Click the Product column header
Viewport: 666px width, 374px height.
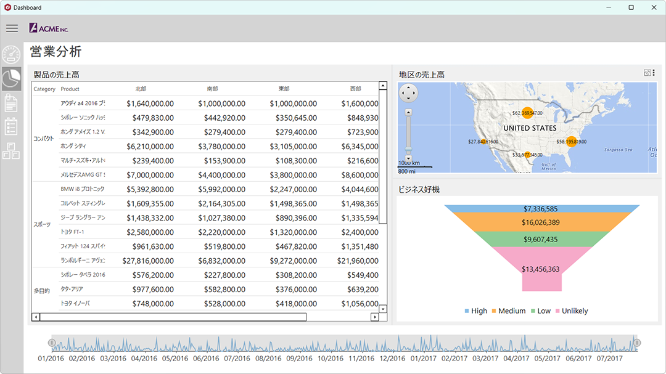[x=70, y=89]
